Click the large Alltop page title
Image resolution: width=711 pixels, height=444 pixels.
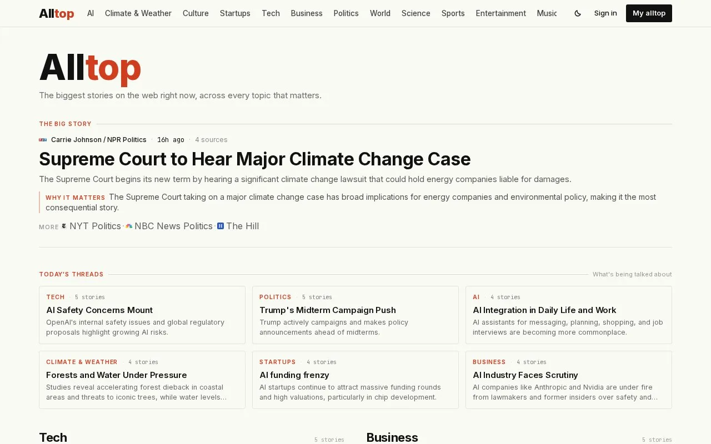coord(90,68)
